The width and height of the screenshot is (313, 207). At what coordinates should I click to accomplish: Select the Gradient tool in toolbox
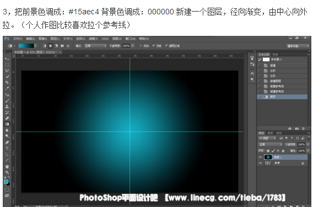[x=7, y=124]
